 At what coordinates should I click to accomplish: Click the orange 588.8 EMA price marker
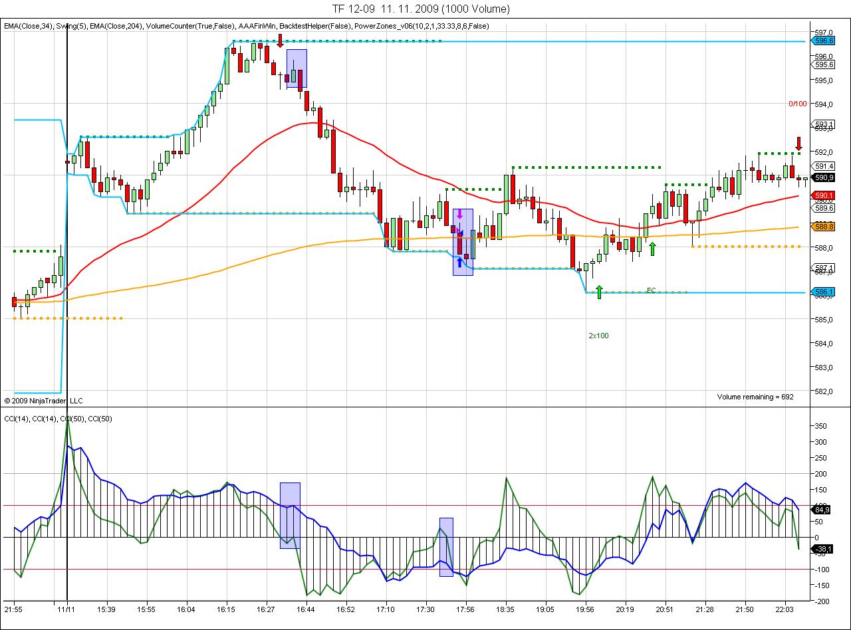pos(823,227)
